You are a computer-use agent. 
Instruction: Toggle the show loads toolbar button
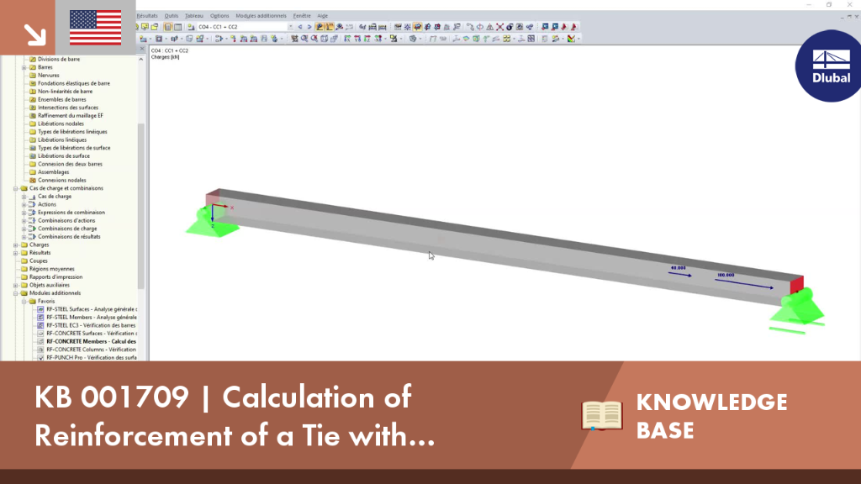point(319,26)
